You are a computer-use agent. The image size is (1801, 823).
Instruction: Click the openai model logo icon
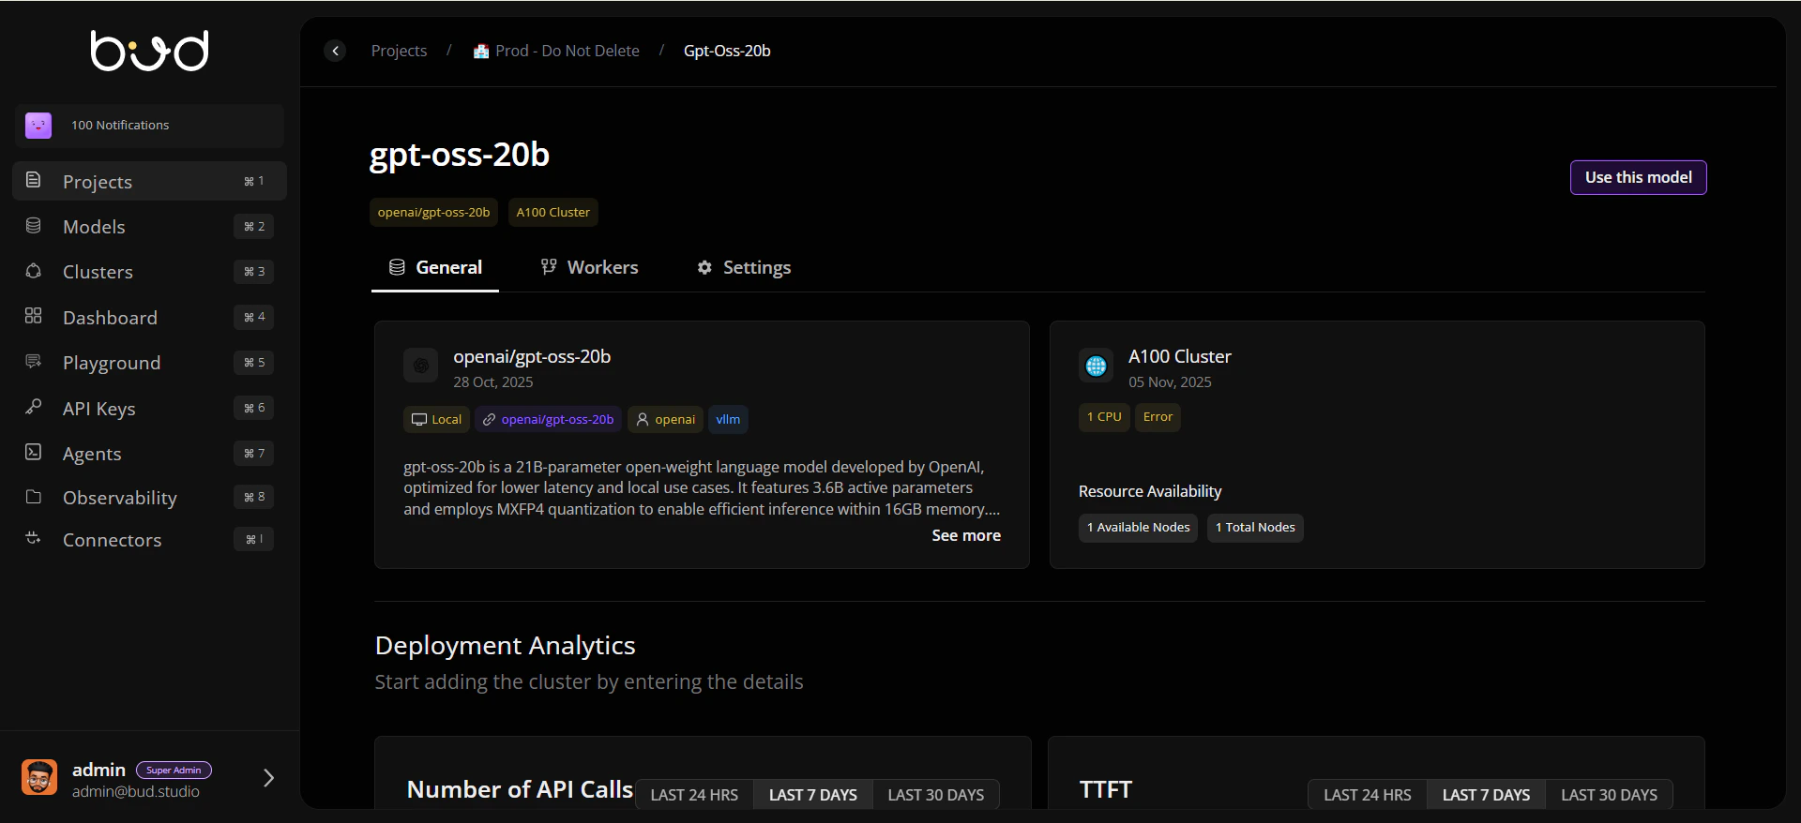420,366
